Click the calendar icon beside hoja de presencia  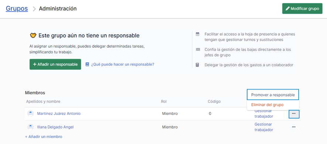(x=197, y=34)
